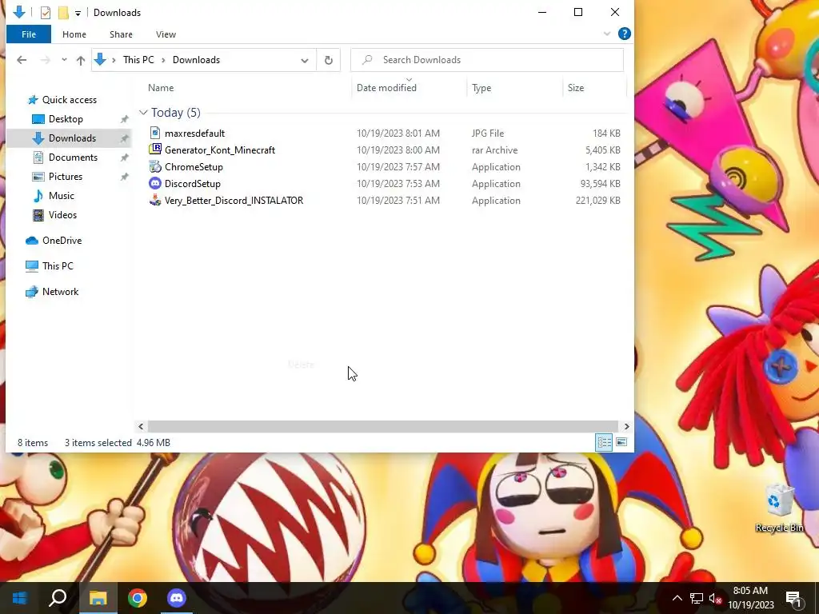Click the 221,029 KB size cell
The height and width of the screenshot is (614, 819).
(x=598, y=201)
